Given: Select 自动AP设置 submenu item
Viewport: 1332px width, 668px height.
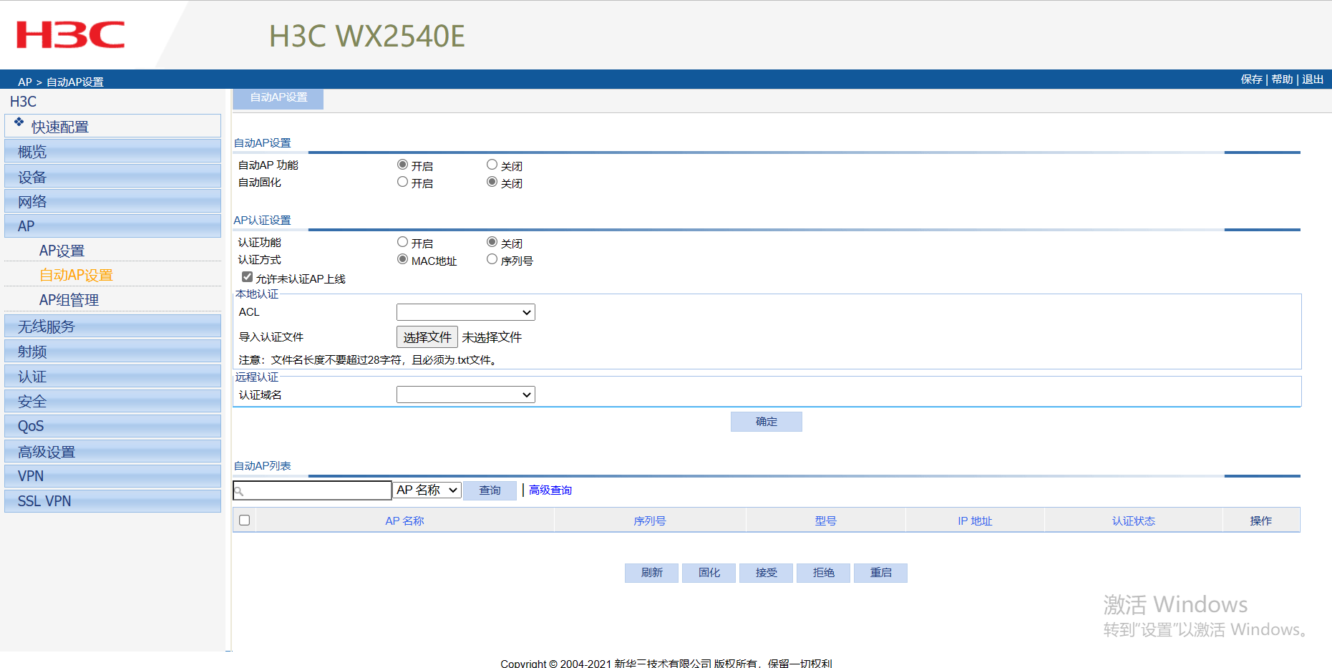Looking at the screenshot, I should click(x=76, y=275).
